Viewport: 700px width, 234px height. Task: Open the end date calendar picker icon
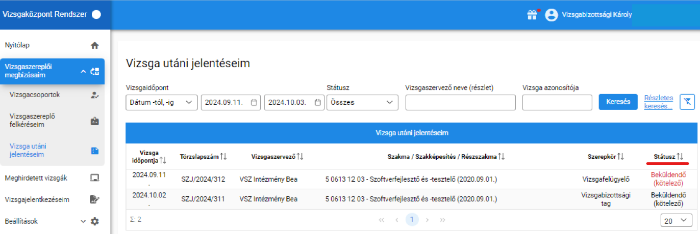click(x=317, y=102)
